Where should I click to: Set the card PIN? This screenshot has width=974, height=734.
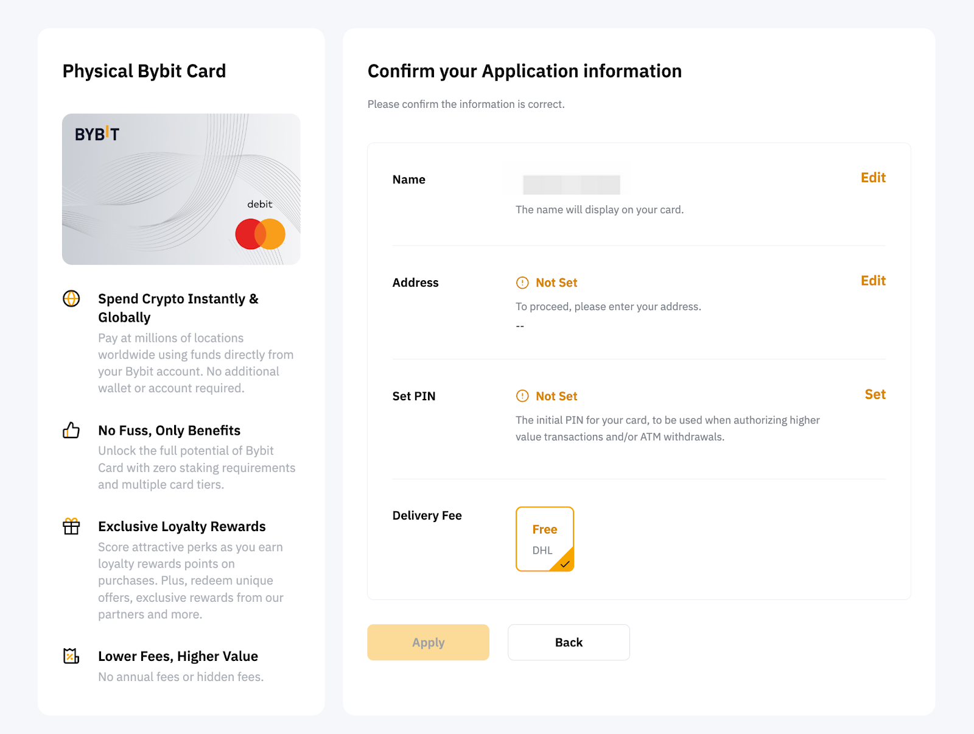(875, 395)
